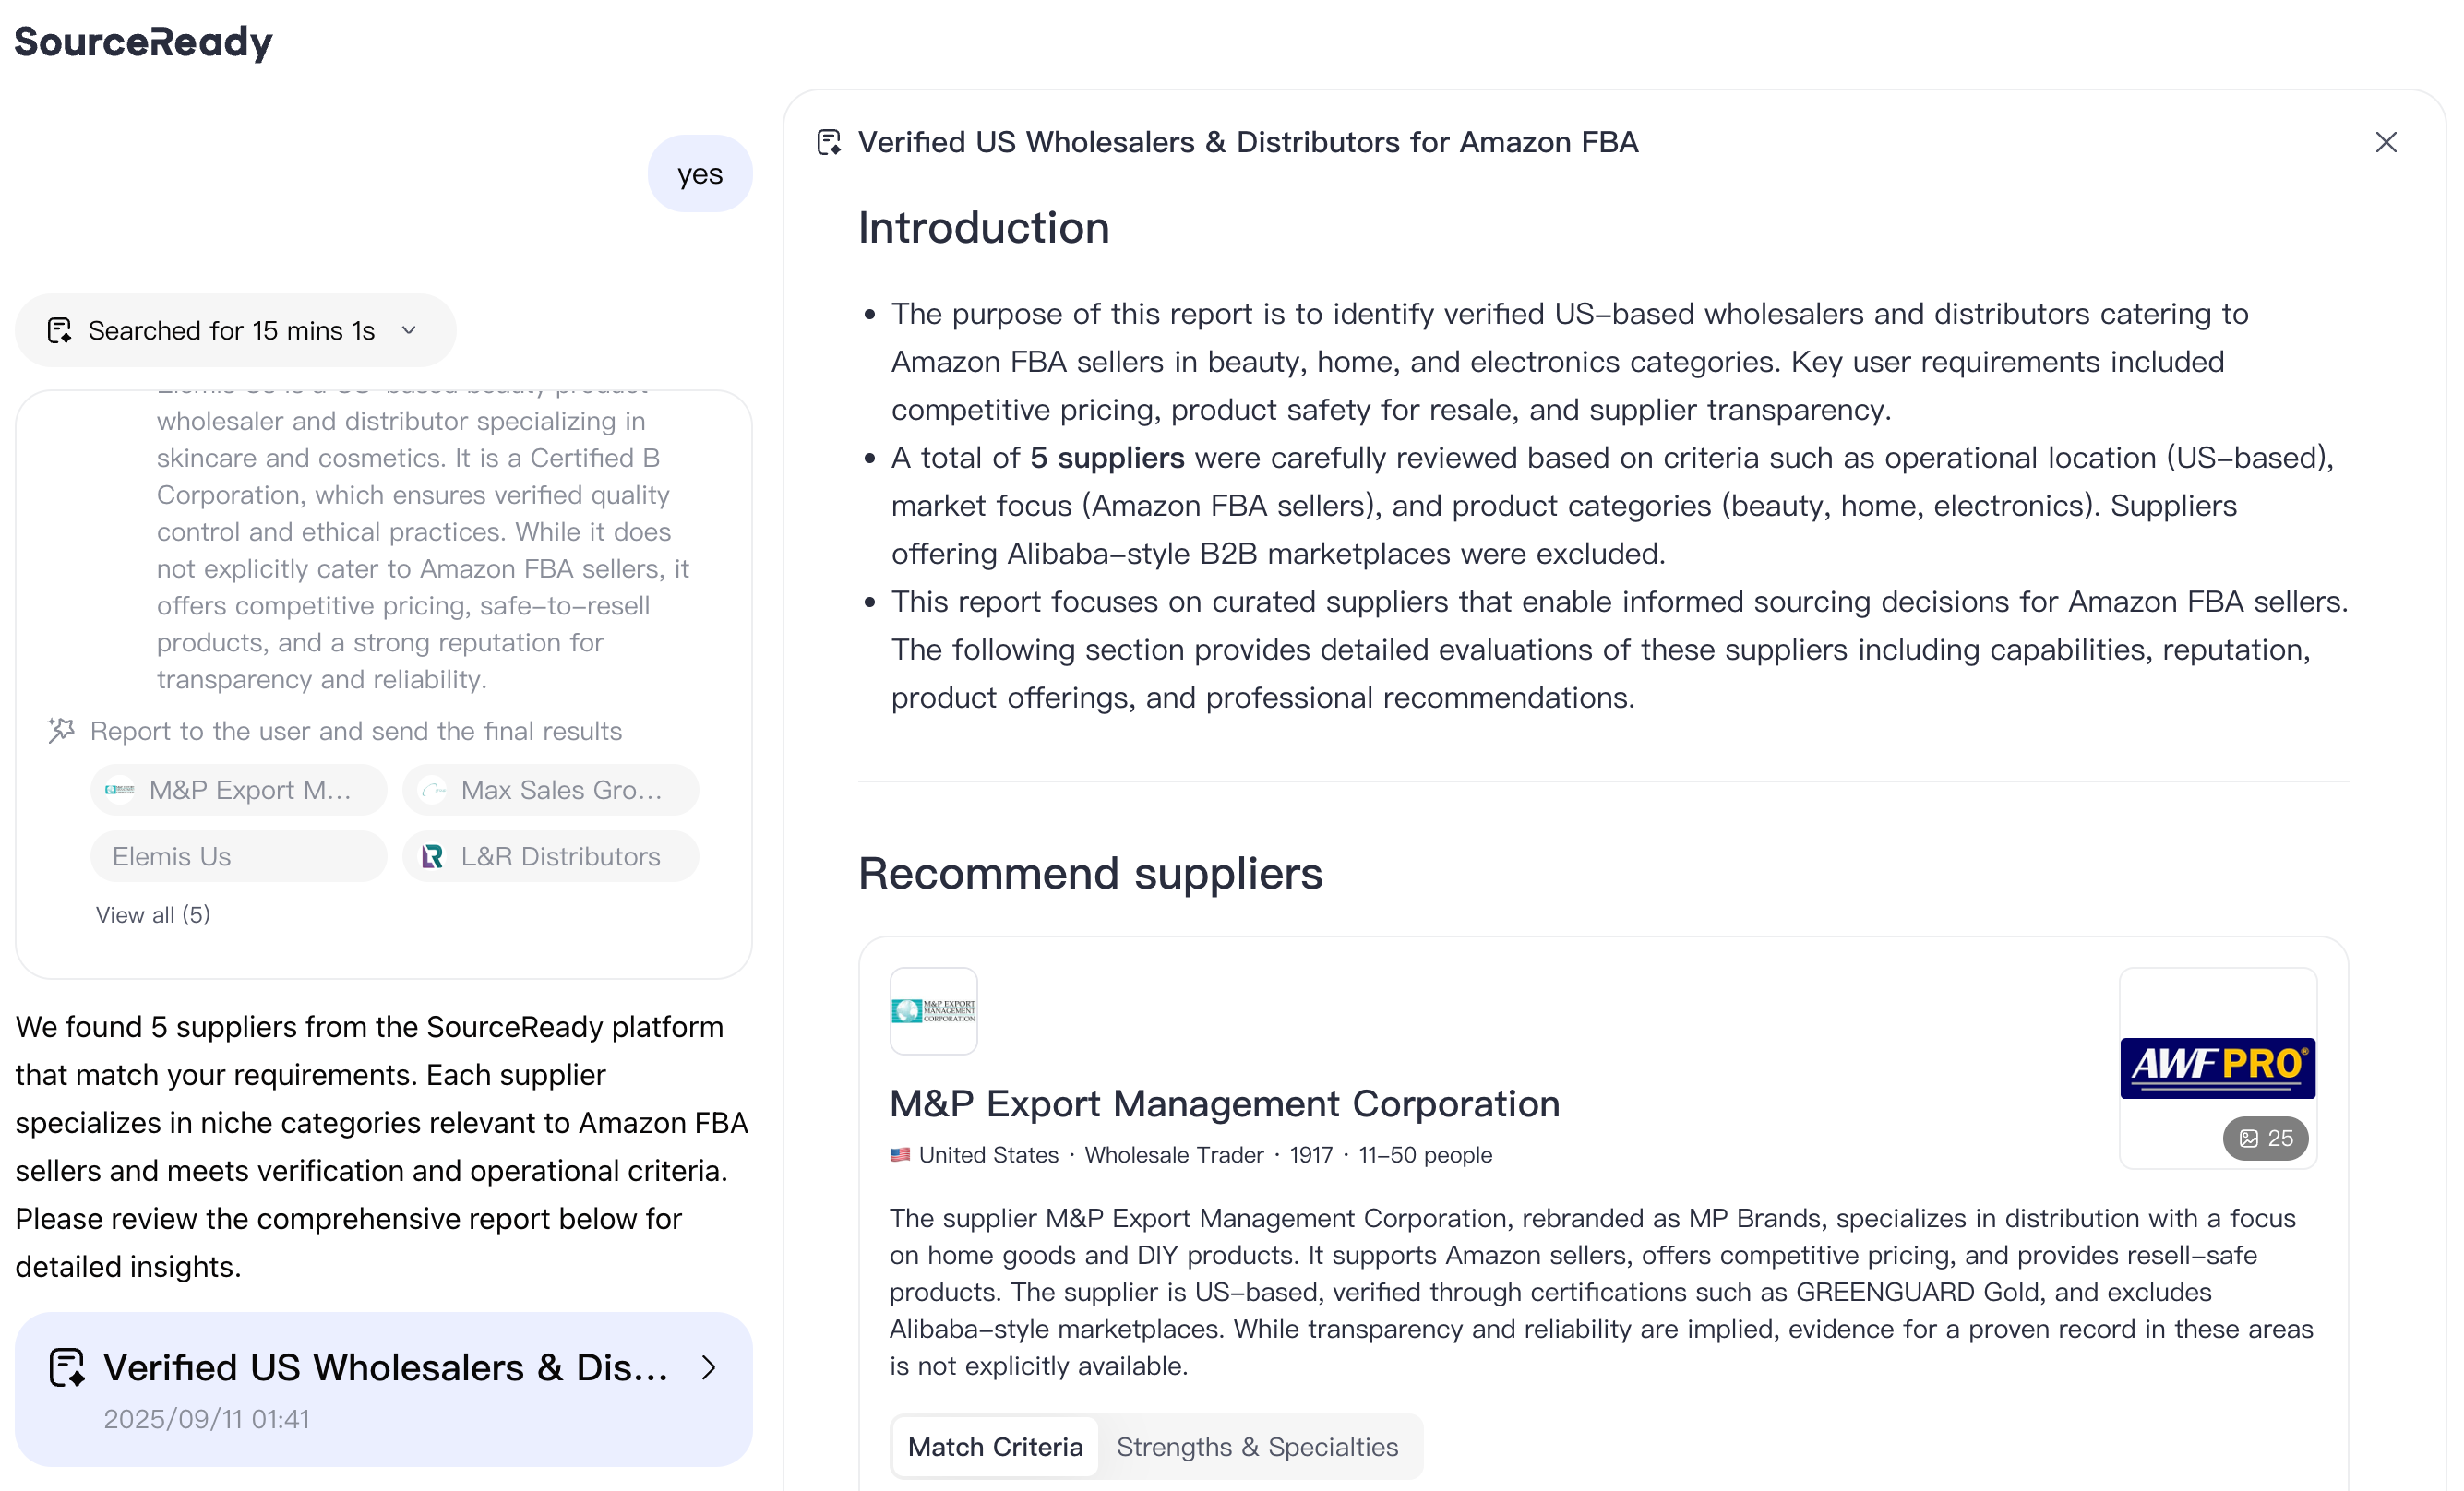Image resolution: width=2464 pixels, height=1491 pixels.
Task: Click the 25 images count badge
Action: tap(2265, 1138)
